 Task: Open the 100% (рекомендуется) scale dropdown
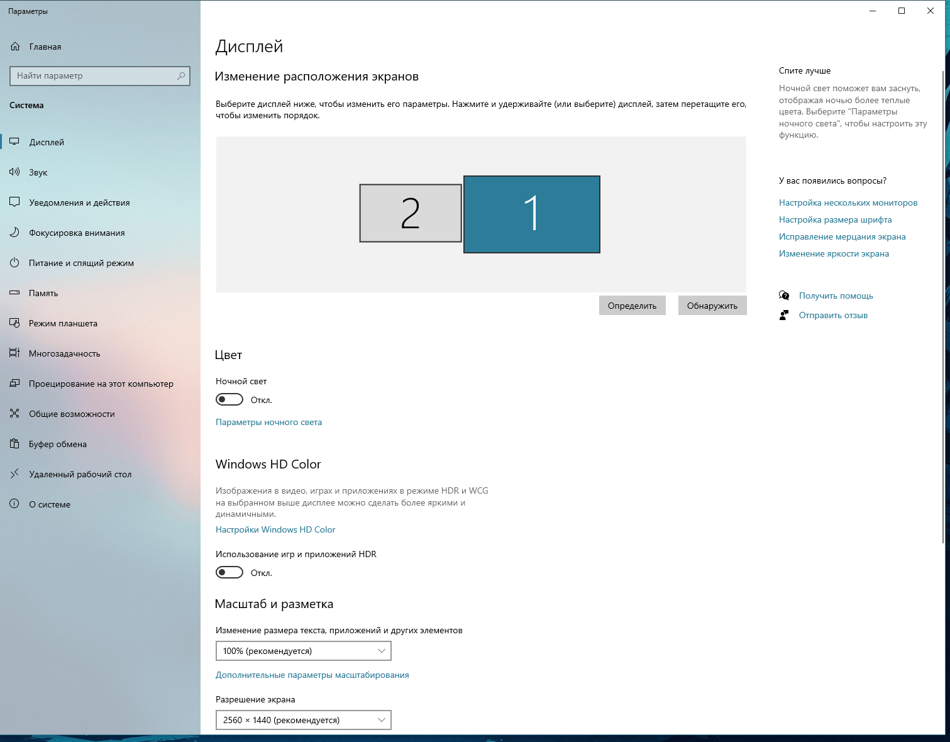303,651
